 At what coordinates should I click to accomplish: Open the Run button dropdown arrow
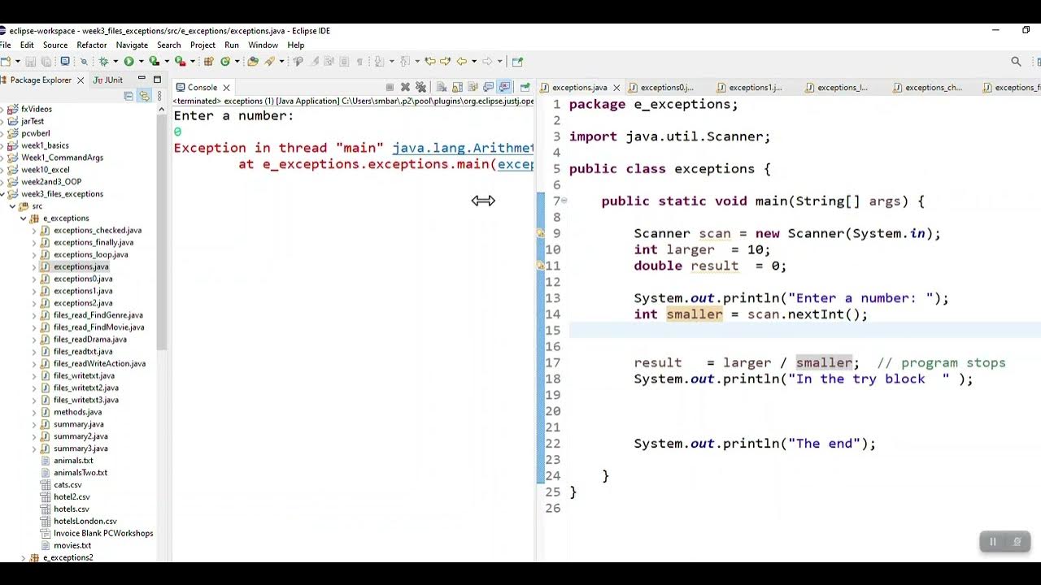[x=141, y=61]
